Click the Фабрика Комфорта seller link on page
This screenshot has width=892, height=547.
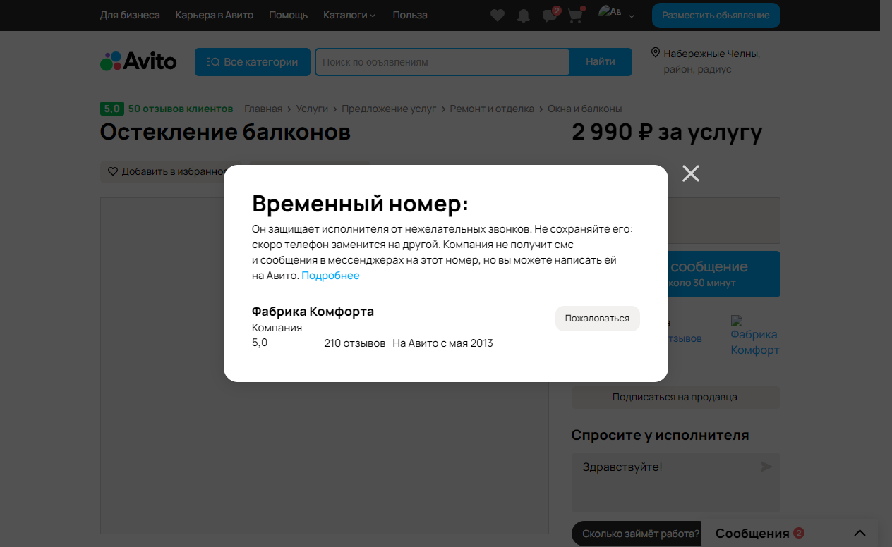pos(754,336)
